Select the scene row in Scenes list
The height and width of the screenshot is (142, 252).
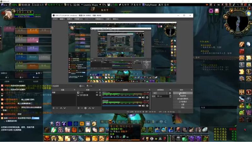pos(64,92)
